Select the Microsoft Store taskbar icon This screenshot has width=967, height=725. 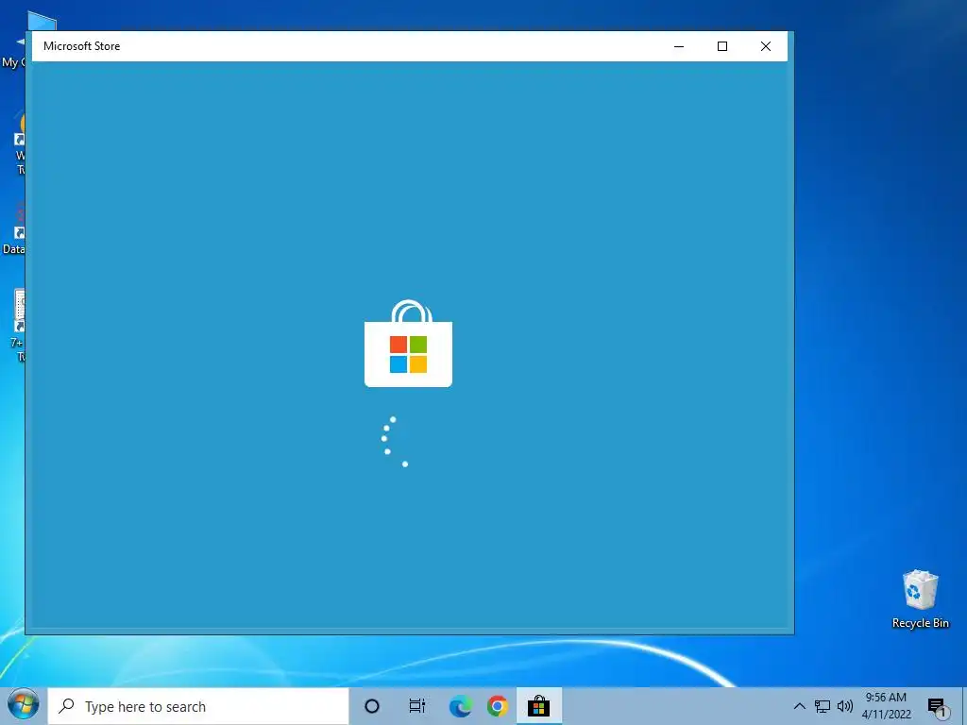[538, 706]
